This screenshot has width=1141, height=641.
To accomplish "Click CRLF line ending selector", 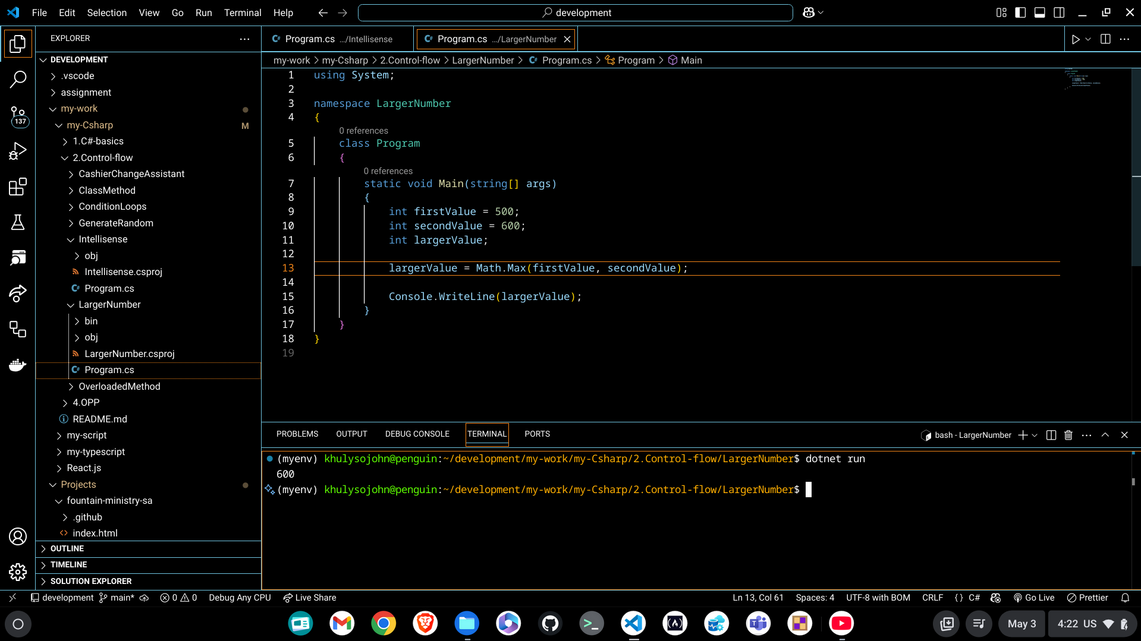I will (932, 598).
